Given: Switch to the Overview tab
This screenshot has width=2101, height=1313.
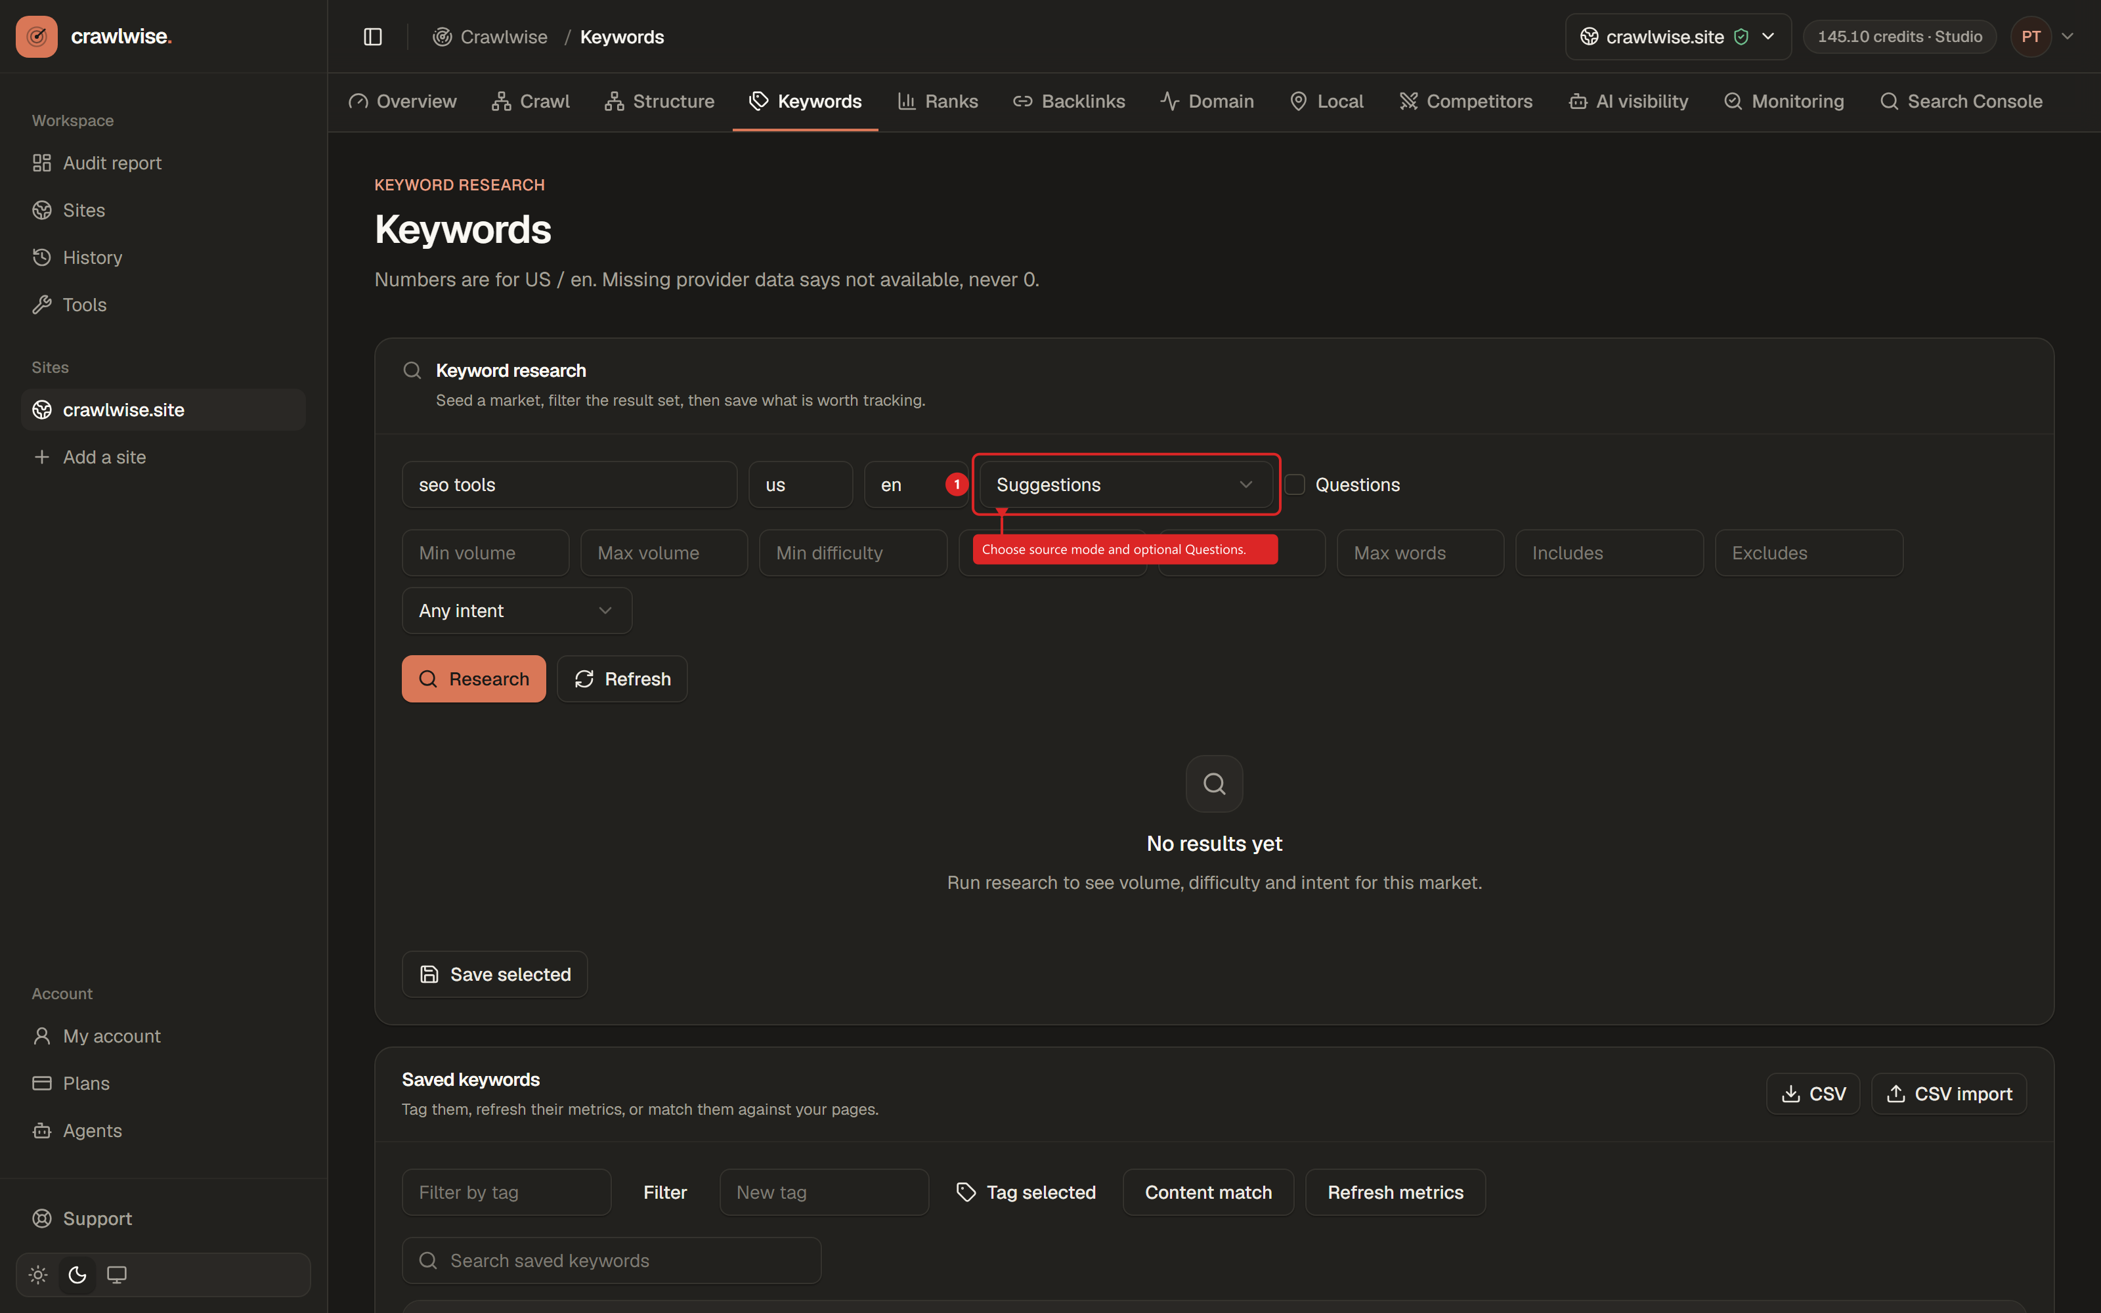Looking at the screenshot, I should click(402, 102).
